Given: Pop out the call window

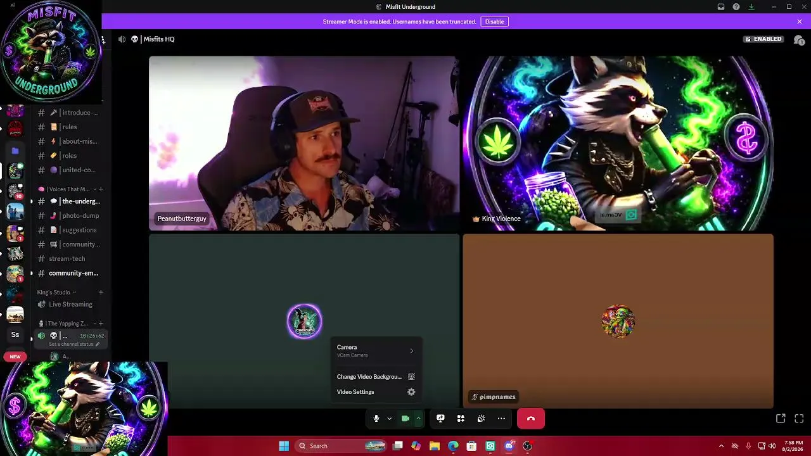Looking at the screenshot, I should (x=781, y=419).
